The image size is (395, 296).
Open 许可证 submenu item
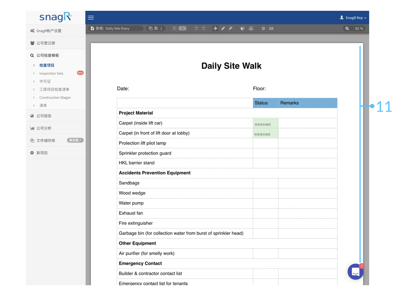click(45, 81)
